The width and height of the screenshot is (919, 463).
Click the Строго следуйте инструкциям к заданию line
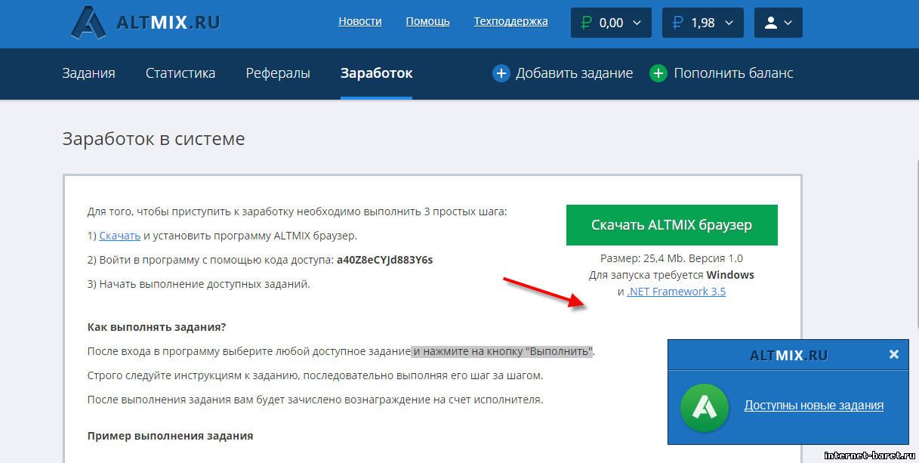click(x=315, y=375)
